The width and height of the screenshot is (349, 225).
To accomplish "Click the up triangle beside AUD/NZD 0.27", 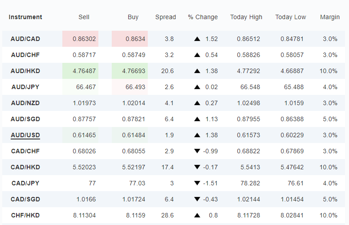I will pos(197,103).
